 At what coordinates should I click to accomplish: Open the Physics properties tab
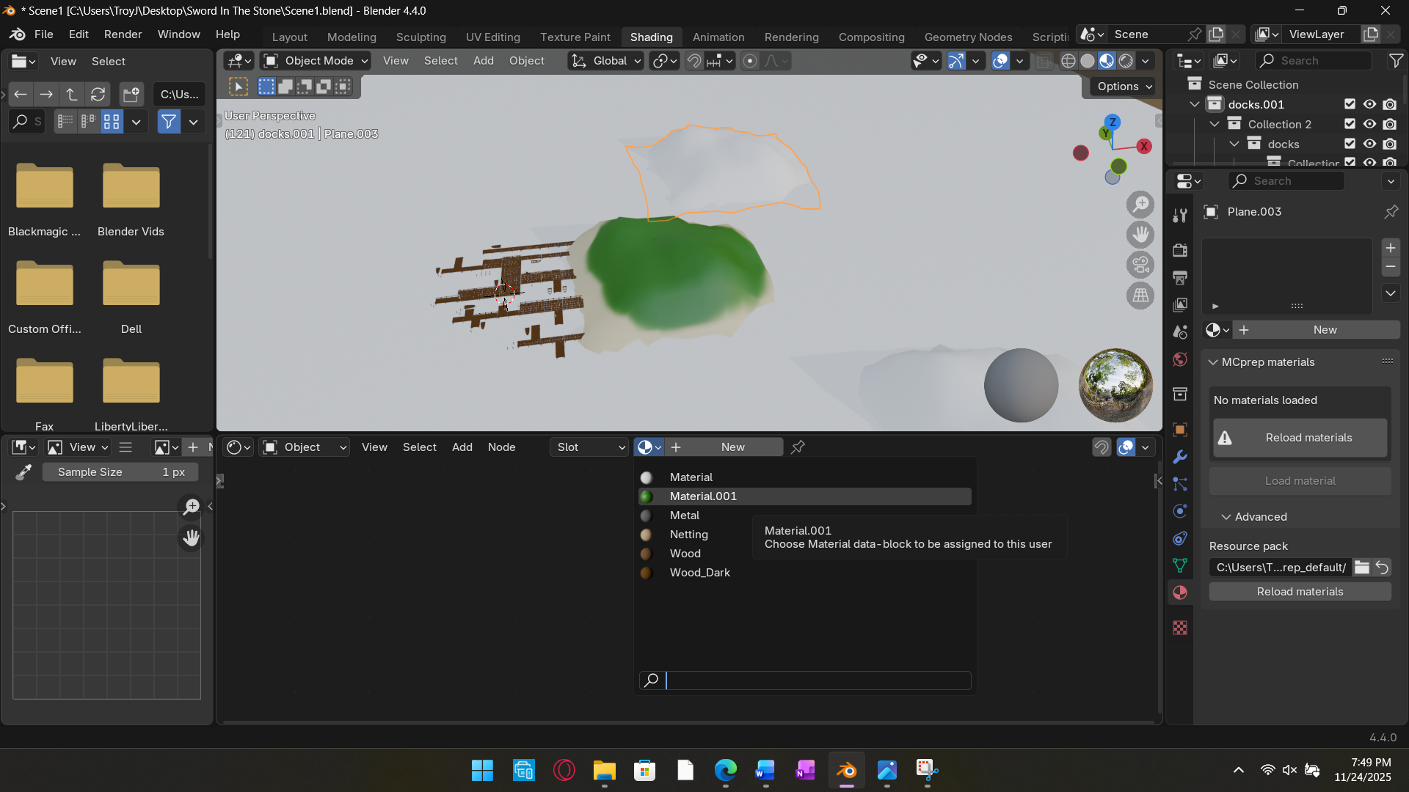pos(1180,511)
